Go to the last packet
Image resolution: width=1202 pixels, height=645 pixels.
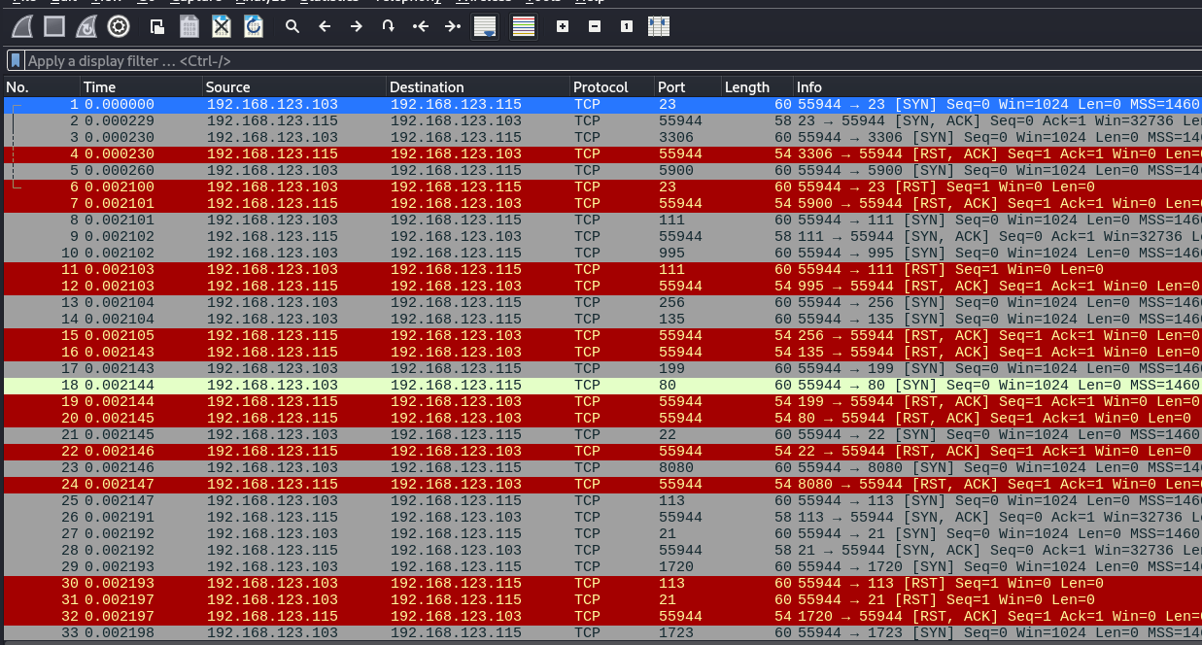tap(452, 26)
